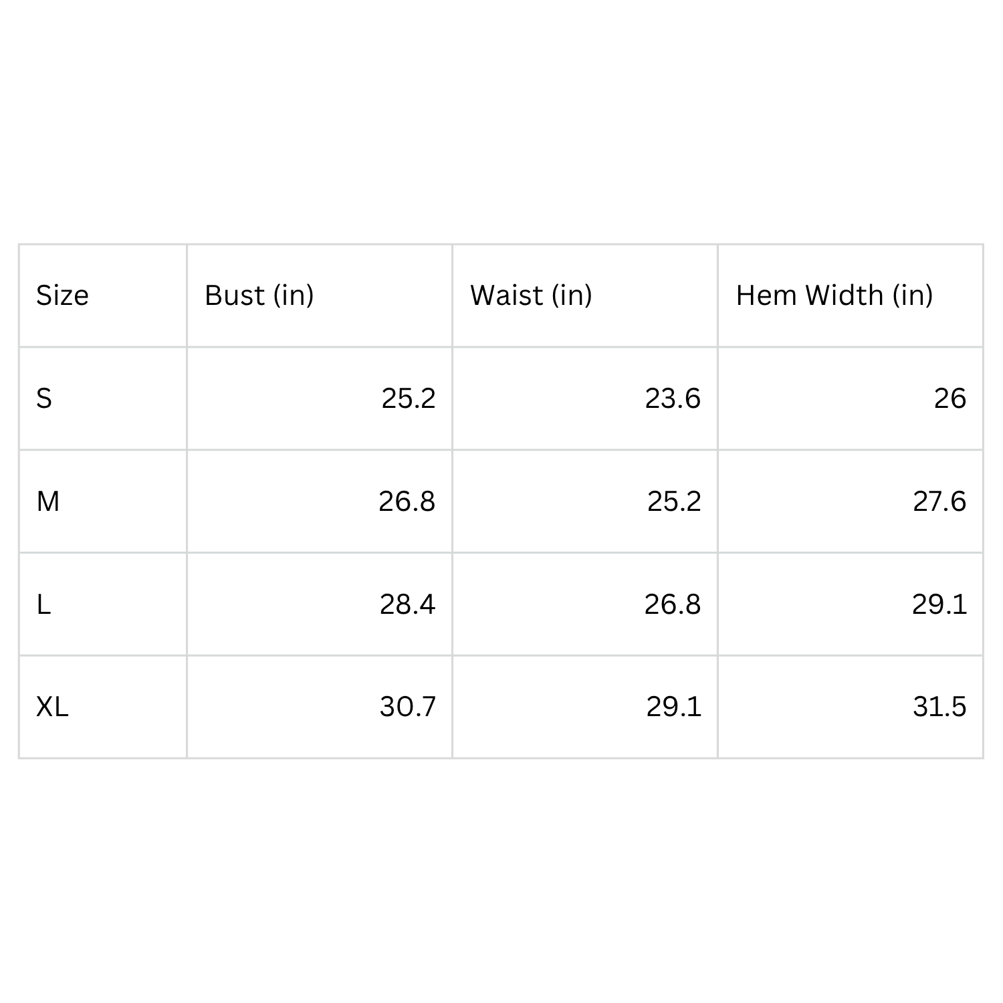Image resolution: width=1003 pixels, height=1003 pixels.
Task: Click the Hem Width (in) header
Action: [x=834, y=296]
